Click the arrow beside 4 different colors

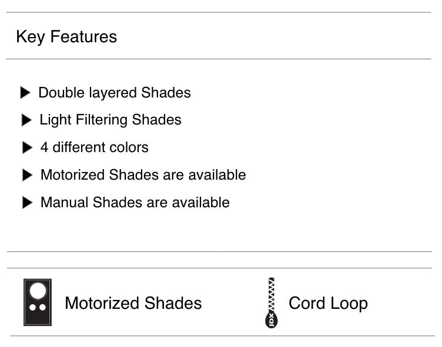27,147
